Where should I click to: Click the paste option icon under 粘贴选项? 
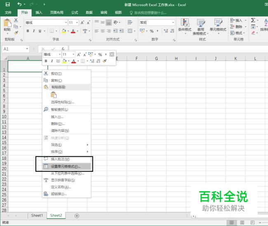[x=54, y=95]
